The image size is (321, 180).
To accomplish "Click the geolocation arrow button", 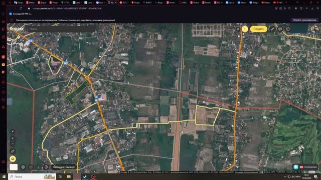I will tap(13, 131).
